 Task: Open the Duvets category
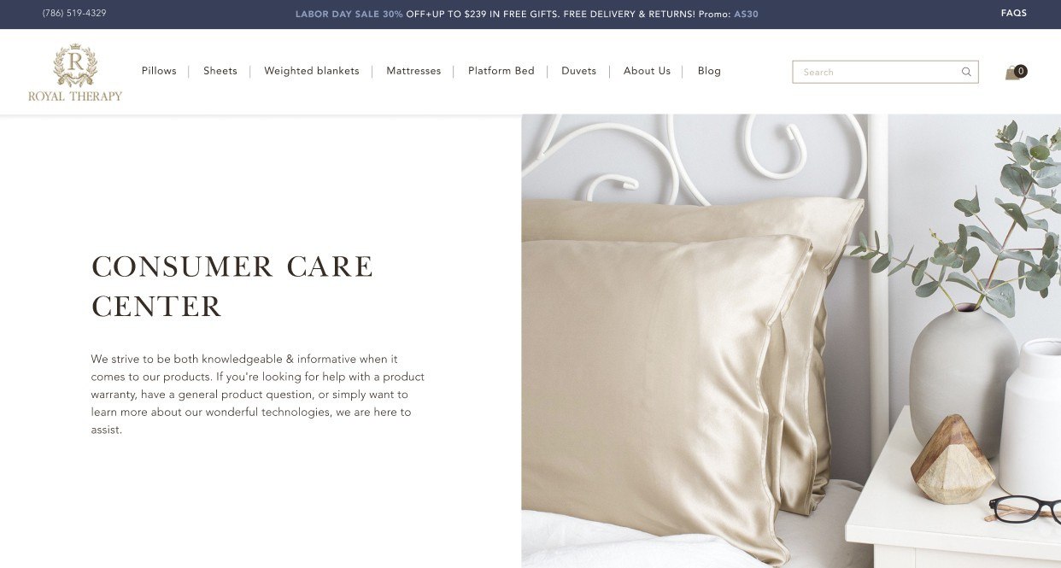point(578,71)
